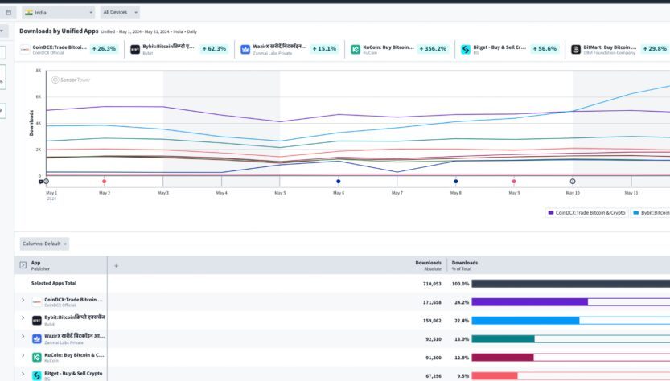Click CoinDCX purple downloads bar
The image size is (670, 381).
tap(529, 302)
